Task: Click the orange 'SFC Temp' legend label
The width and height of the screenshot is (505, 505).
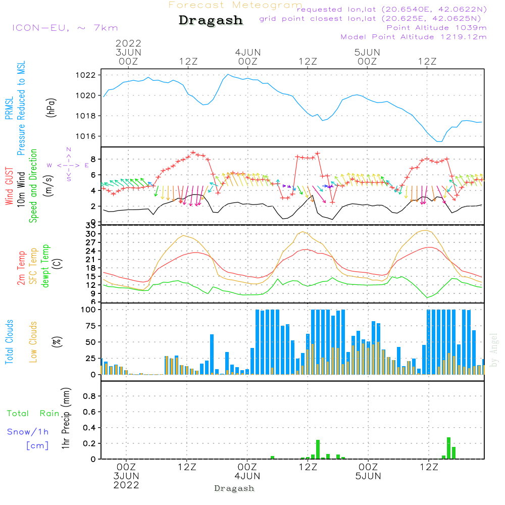Action: 33,266
